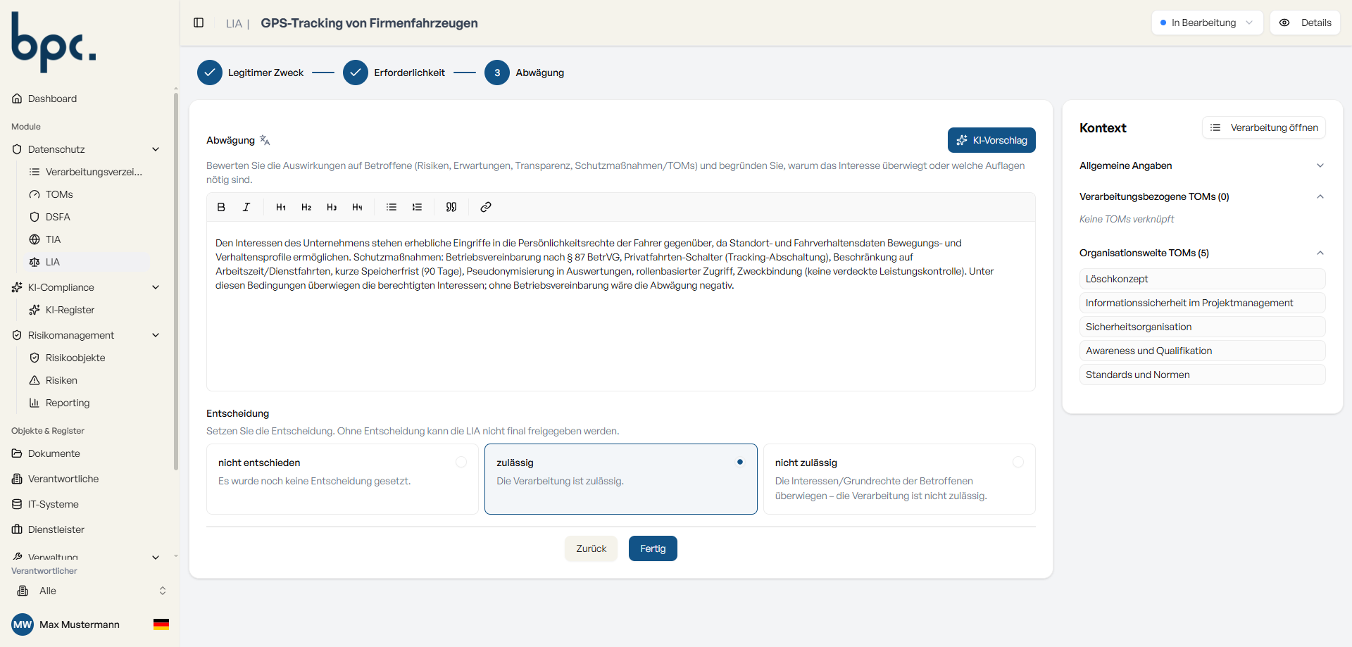Click Verarbeitung öffnen button
This screenshot has width=1352, height=647.
coord(1264,127)
